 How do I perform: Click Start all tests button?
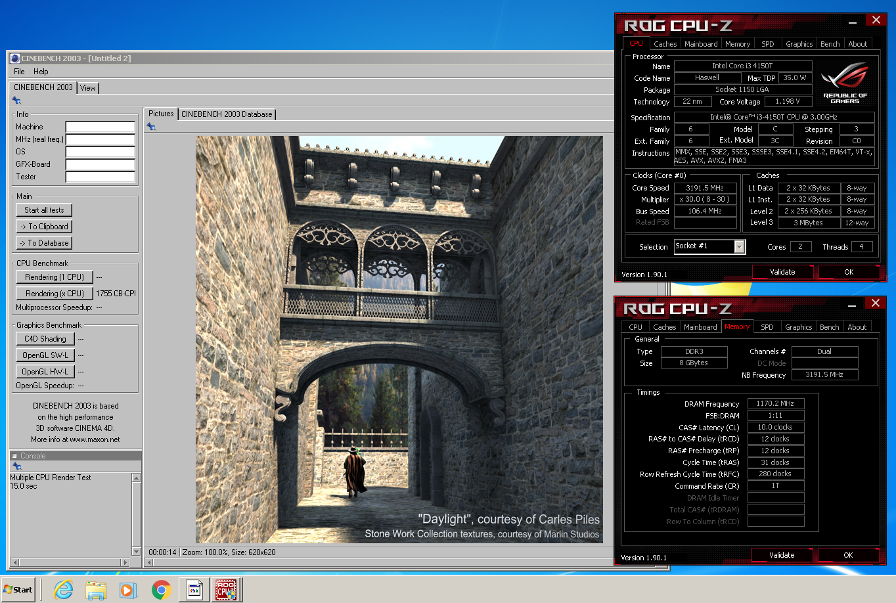(x=44, y=210)
